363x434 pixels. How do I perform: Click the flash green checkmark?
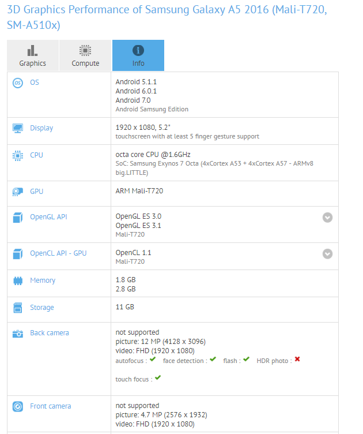[x=246, y=360]
